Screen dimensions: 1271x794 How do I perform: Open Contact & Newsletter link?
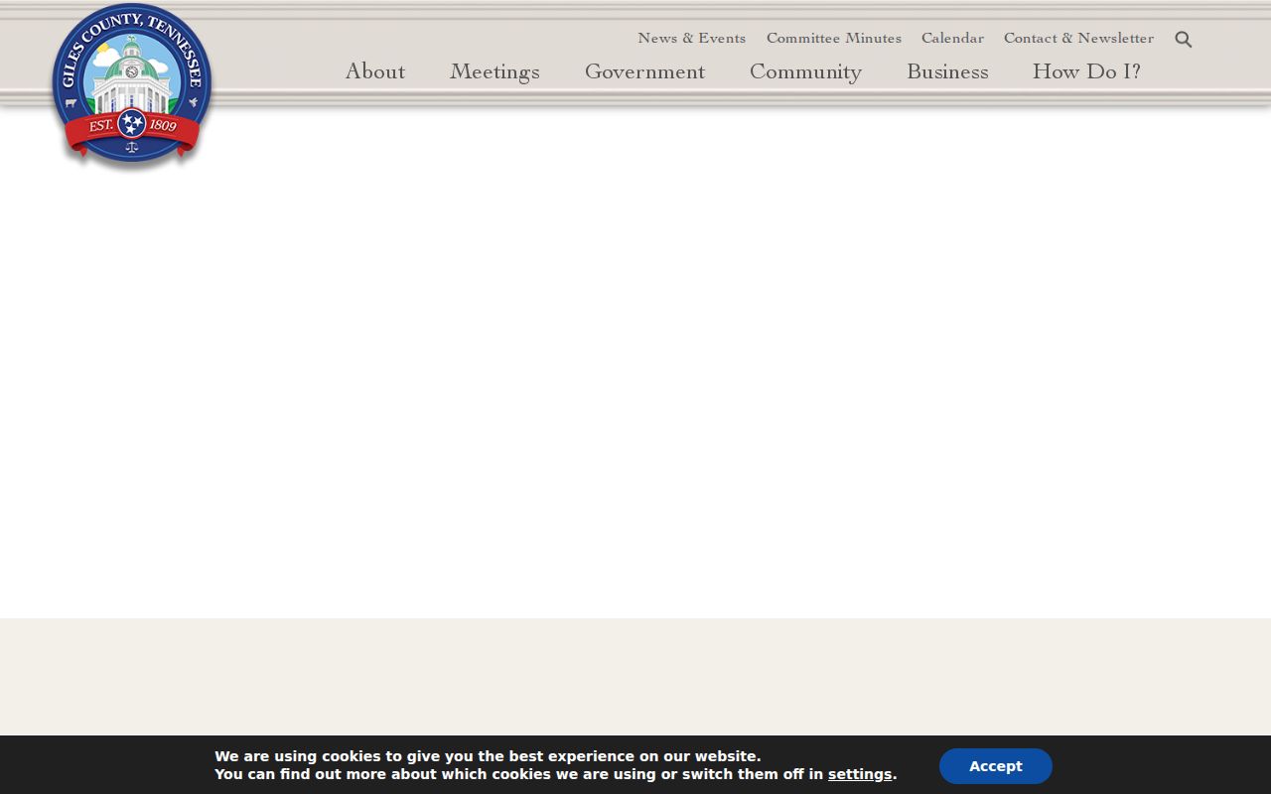(x=1078, y=38)
